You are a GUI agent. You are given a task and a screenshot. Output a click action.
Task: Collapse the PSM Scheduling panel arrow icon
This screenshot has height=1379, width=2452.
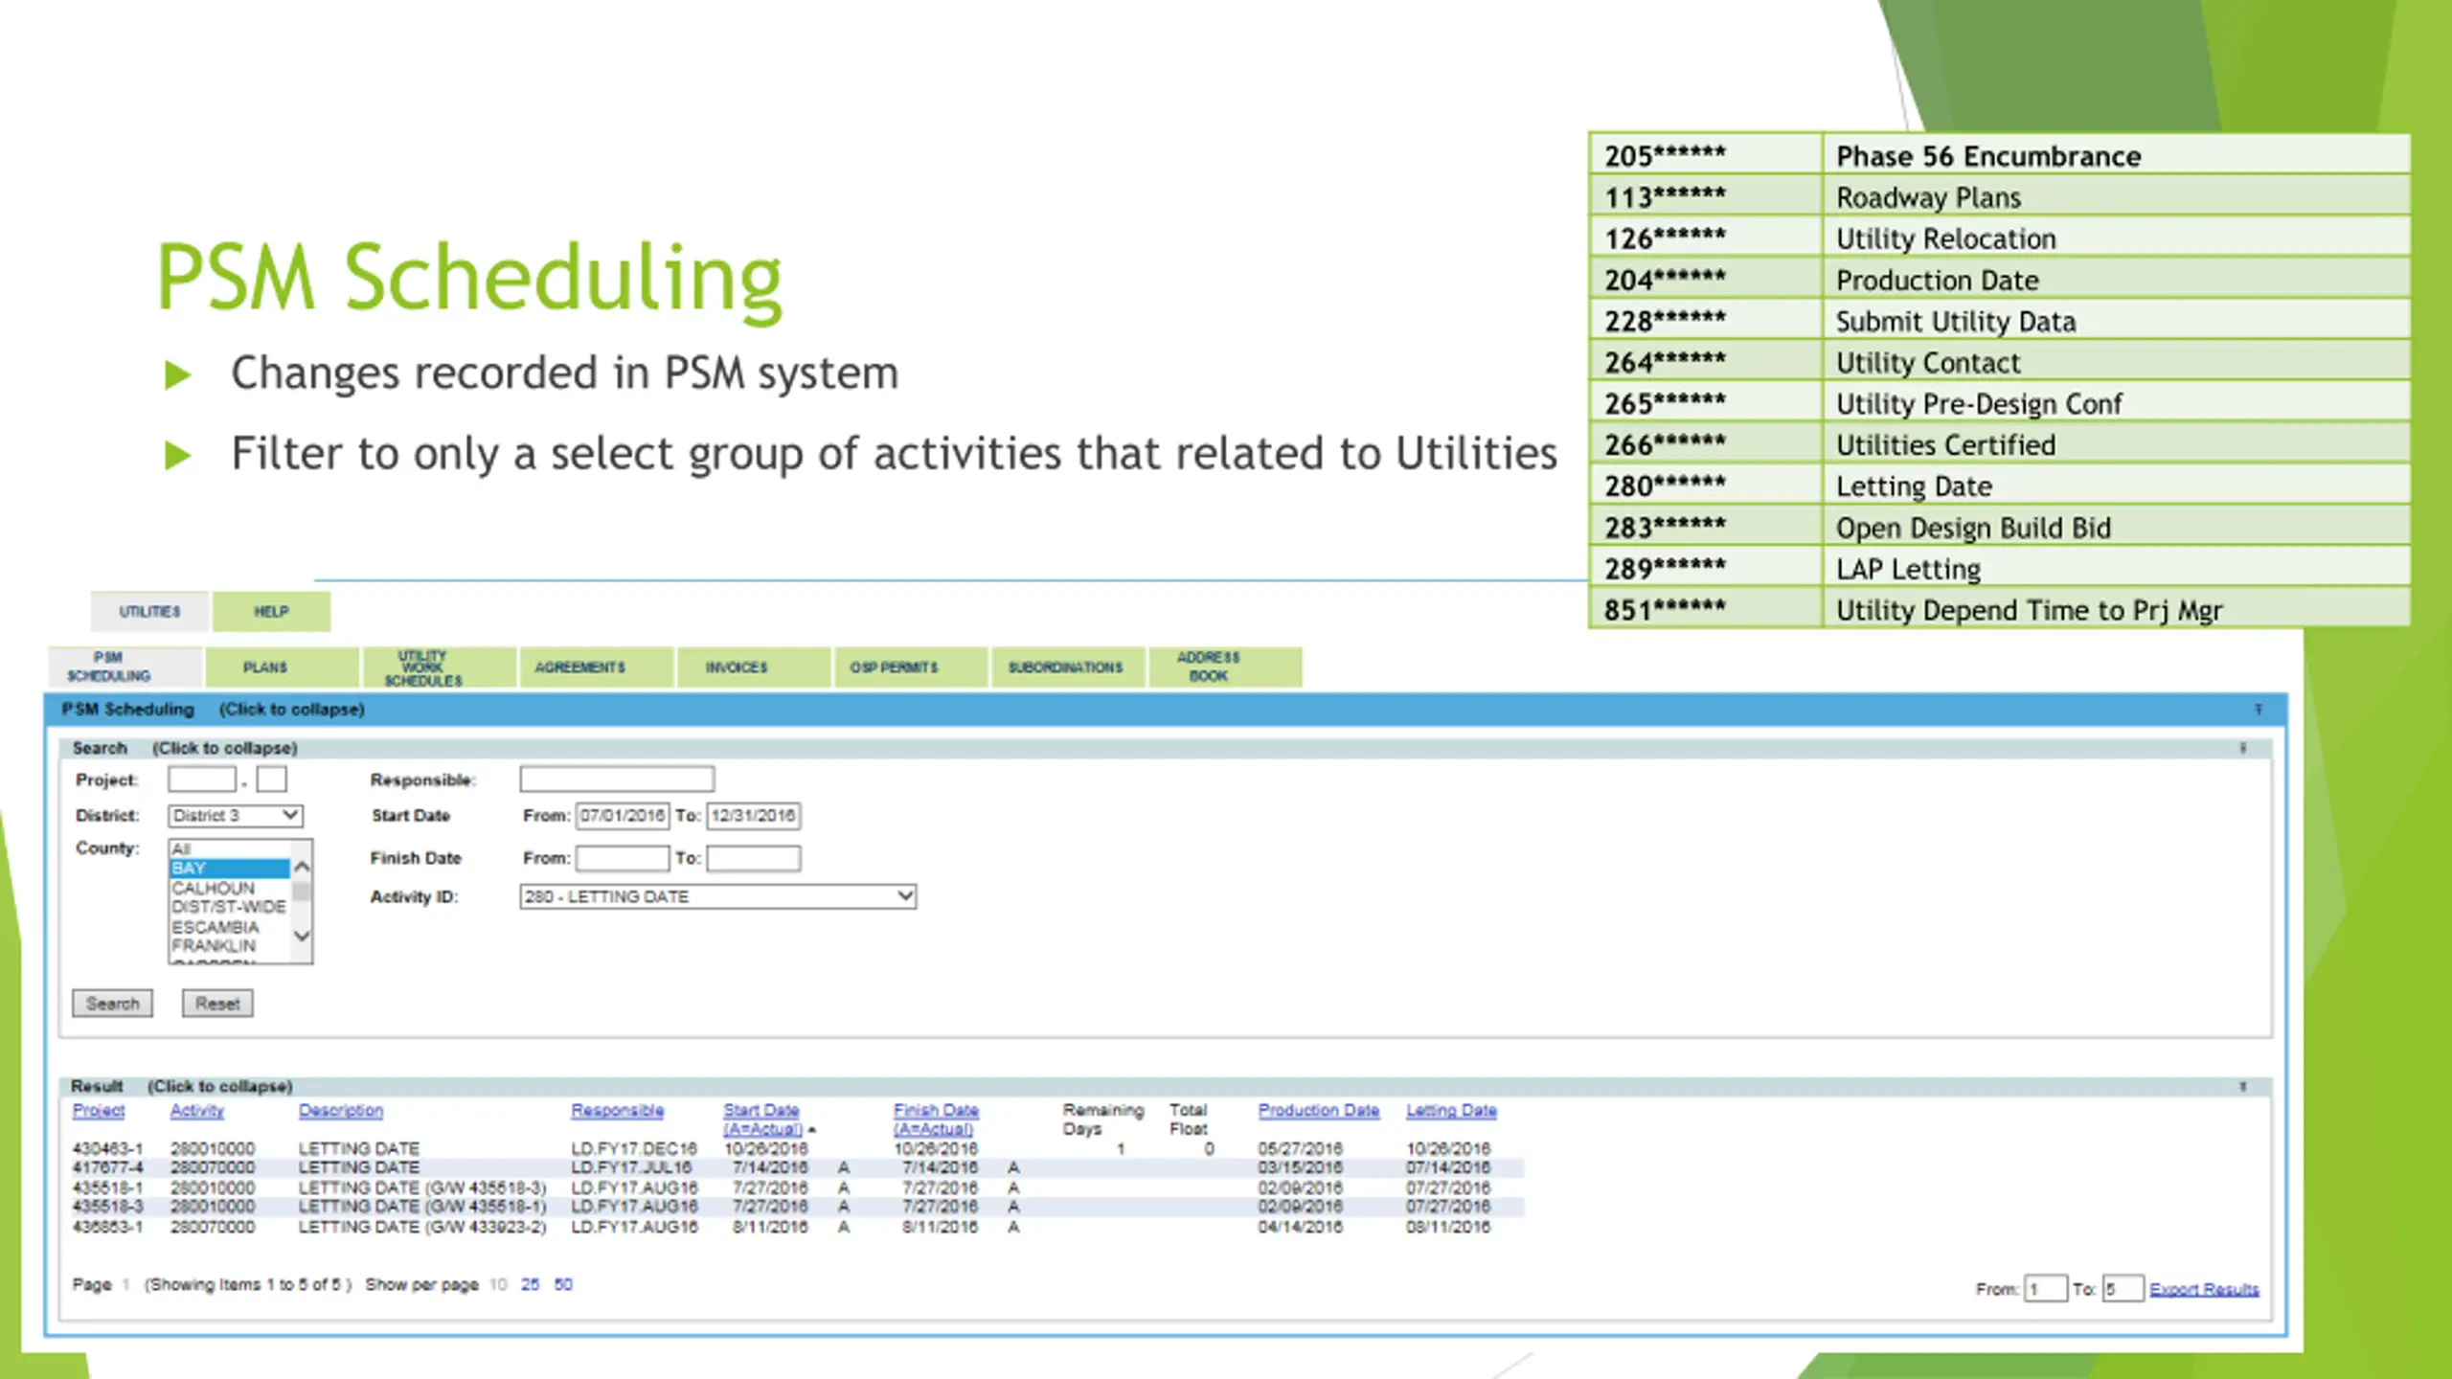coord(2258,710)
